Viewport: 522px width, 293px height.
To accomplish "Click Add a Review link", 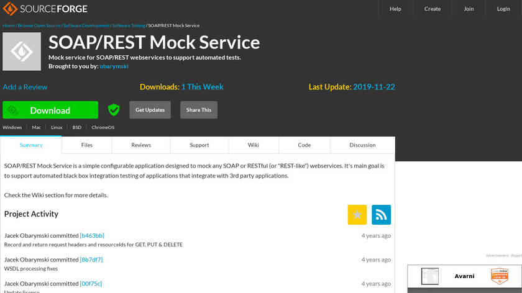I will point(25,87).
